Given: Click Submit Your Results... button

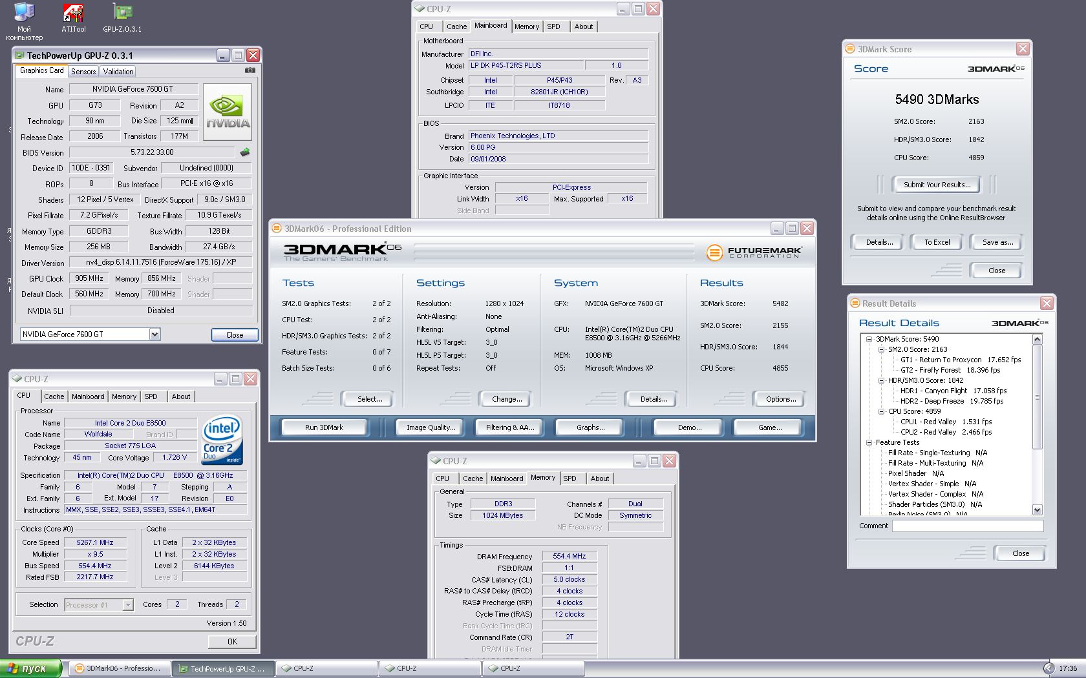Looking at the screenshot, I should click(x=937, y=185).
